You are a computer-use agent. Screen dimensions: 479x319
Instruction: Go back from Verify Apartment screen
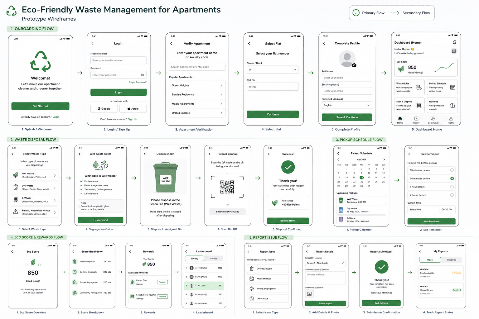171,44
